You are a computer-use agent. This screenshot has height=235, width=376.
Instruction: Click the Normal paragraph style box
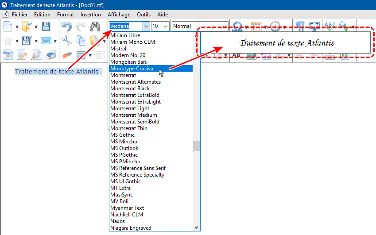pos(200,26)
